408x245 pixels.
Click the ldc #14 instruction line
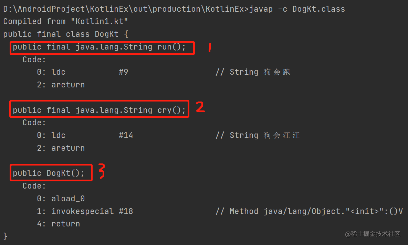click(x=85, y=135)
